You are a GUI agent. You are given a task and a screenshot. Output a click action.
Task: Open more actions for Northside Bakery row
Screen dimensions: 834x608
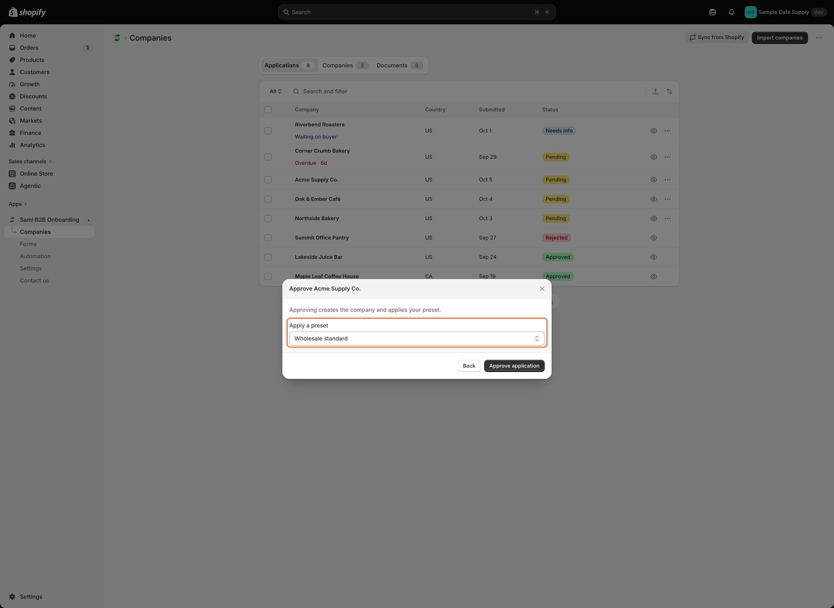point(668,219)
